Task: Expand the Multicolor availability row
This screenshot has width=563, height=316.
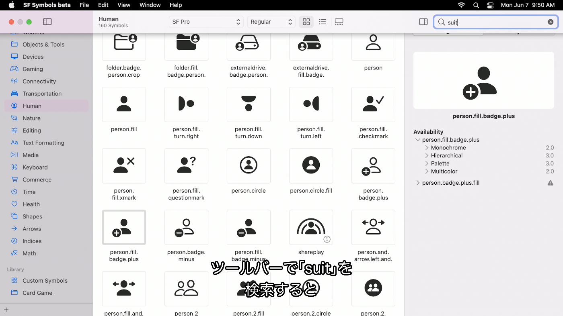Action: point(427,171)
